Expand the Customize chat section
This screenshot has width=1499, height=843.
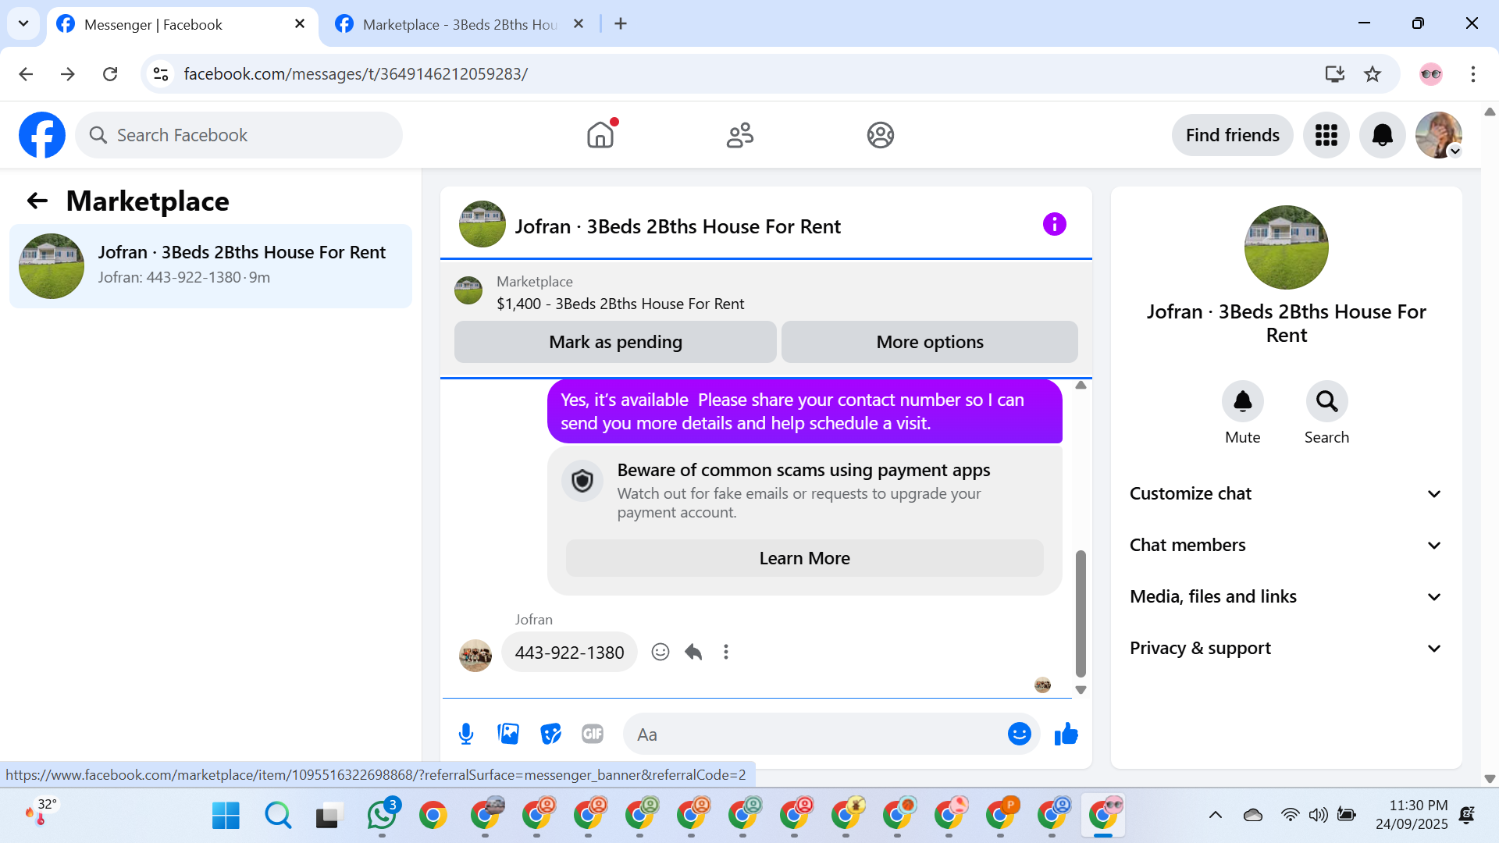[x=1286, y=494]
